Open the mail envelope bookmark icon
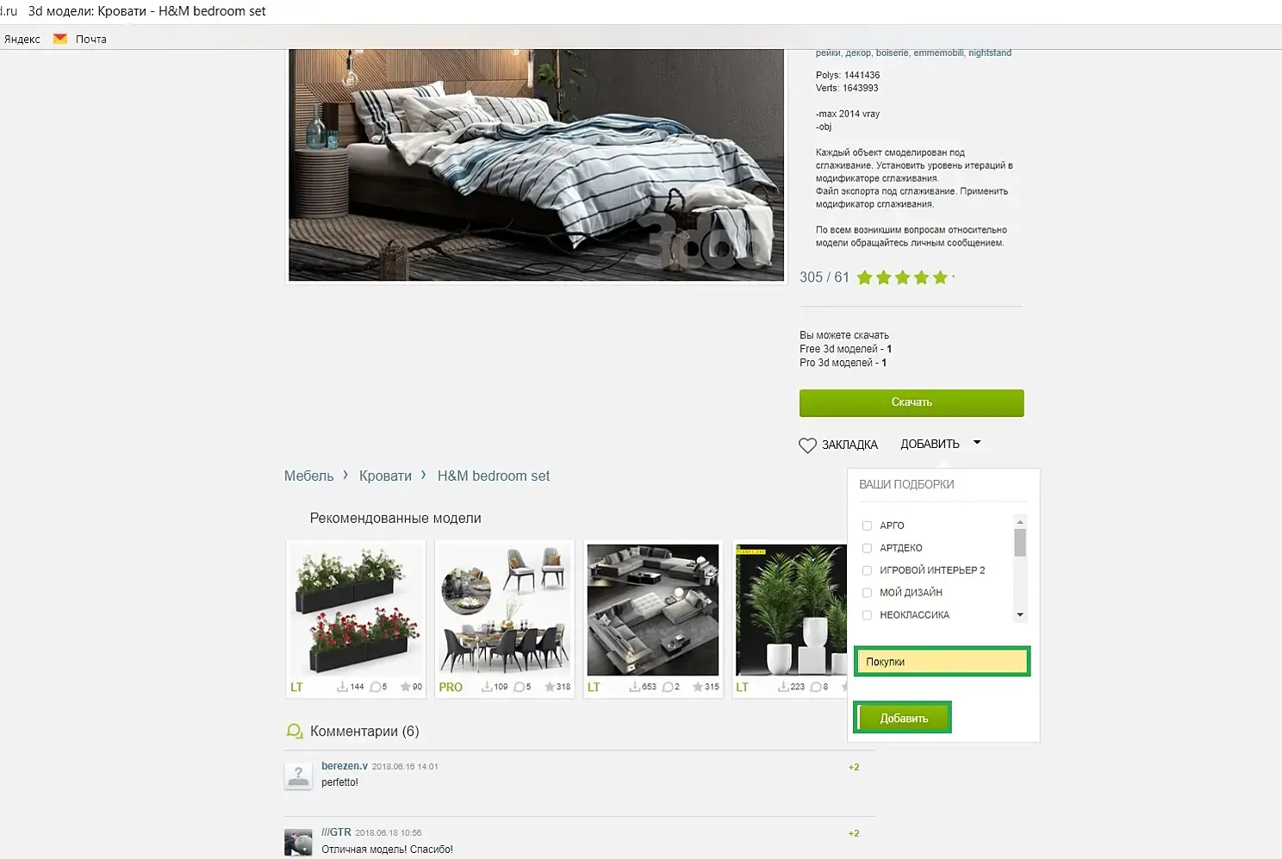The image size is (1282, 859). click(60, 39)
